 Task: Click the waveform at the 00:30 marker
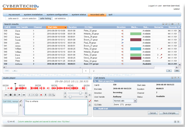(x=54, y=88)
